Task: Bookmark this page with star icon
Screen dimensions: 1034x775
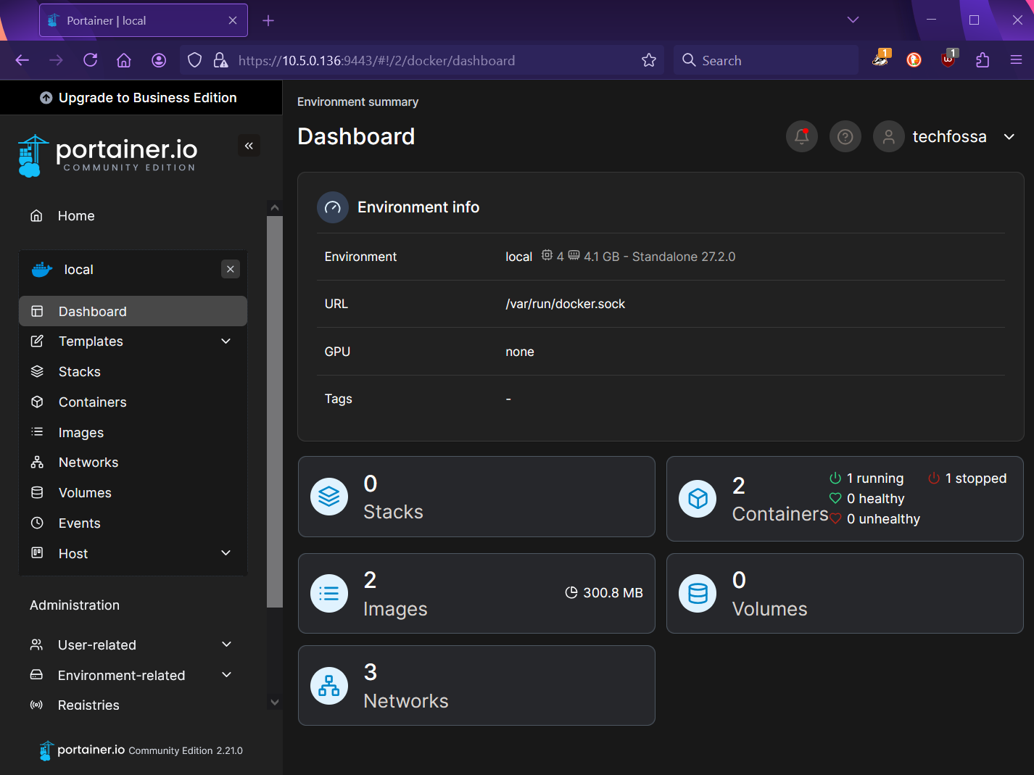Action: point(648,60)
